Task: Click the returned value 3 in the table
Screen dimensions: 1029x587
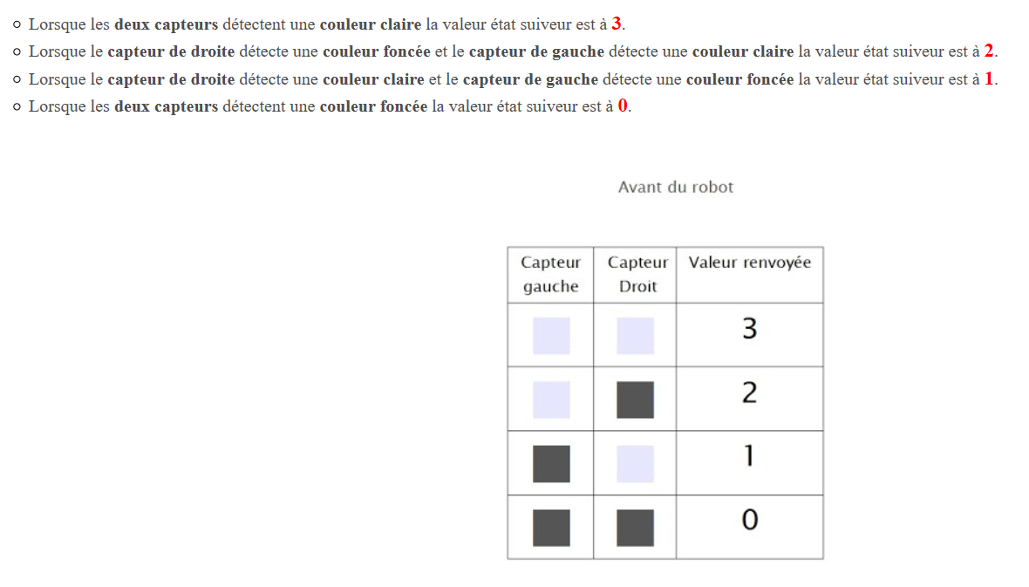Action: [749, 328]
